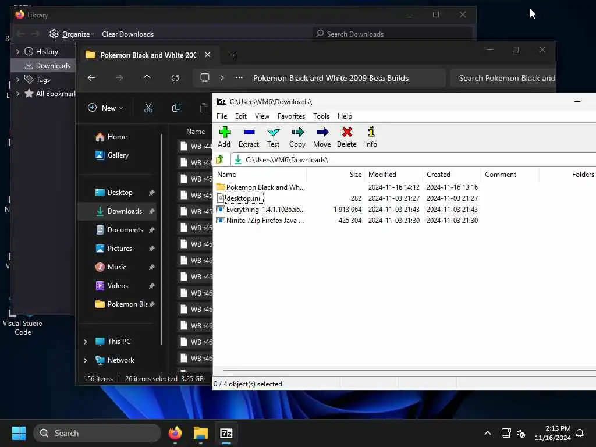Screen dimensions: 596x447
Task: Click the This PC monitor icon in the address bar
Action: click(x=205, y=78)
